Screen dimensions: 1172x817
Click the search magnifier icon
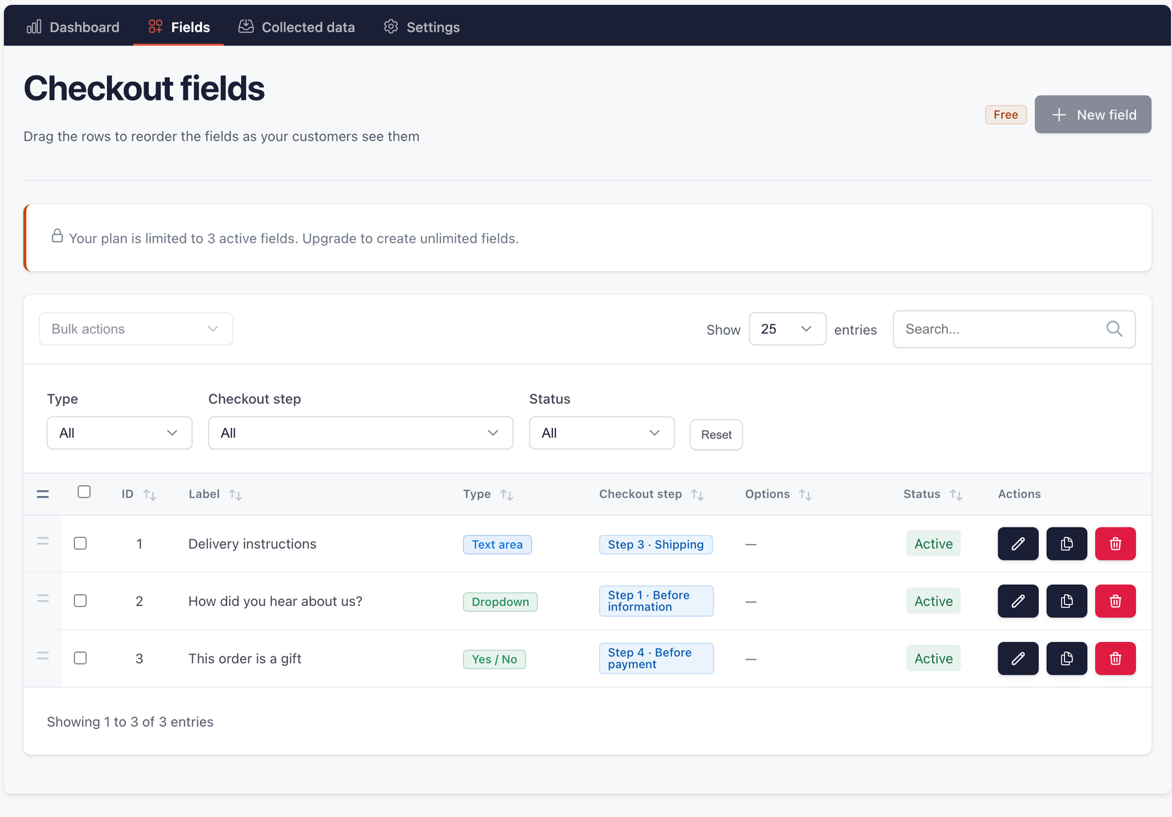[1114, 329]
